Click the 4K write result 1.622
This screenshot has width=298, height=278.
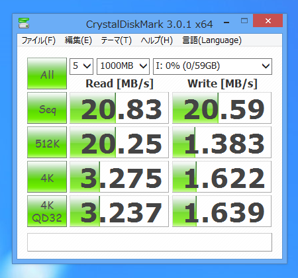pos(222,177)
